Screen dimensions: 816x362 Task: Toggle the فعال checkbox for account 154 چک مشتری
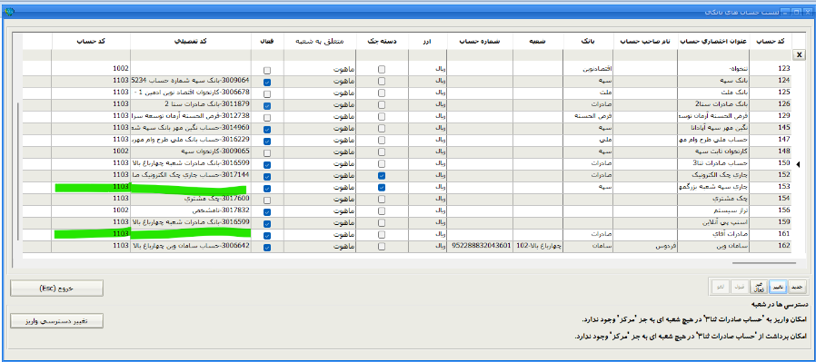tap(267, 200)
